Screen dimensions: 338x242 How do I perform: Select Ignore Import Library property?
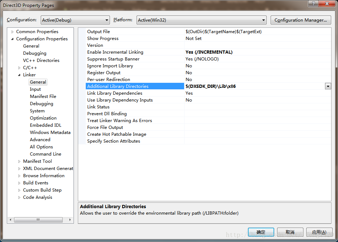pyautogui.click(x=135, y=66)
